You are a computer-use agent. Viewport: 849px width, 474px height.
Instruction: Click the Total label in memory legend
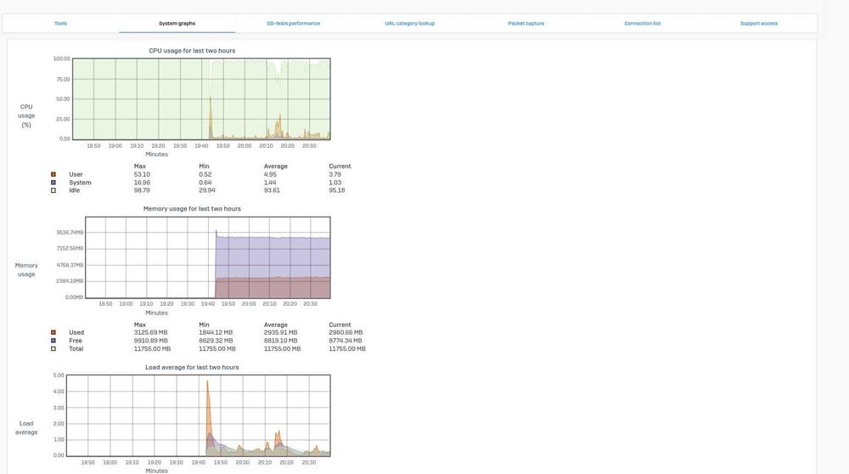tap(76, 349)
